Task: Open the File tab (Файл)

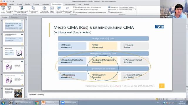Action: tap(3, 4)
